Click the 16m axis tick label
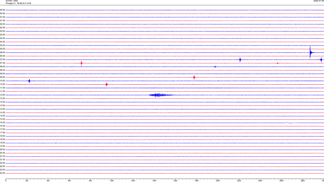 (175, 181)
